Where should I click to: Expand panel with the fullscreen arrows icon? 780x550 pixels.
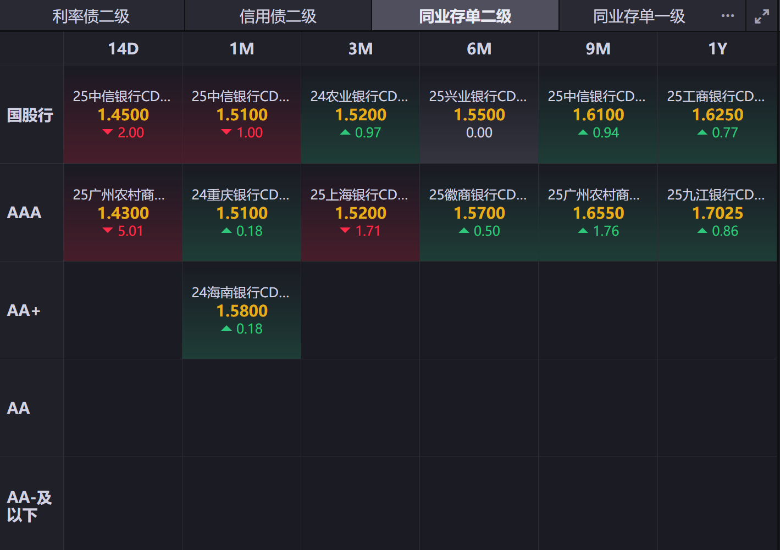(x=762, y=16)
